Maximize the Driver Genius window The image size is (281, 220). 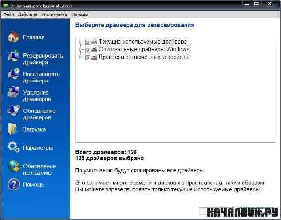tap(257, 4)
